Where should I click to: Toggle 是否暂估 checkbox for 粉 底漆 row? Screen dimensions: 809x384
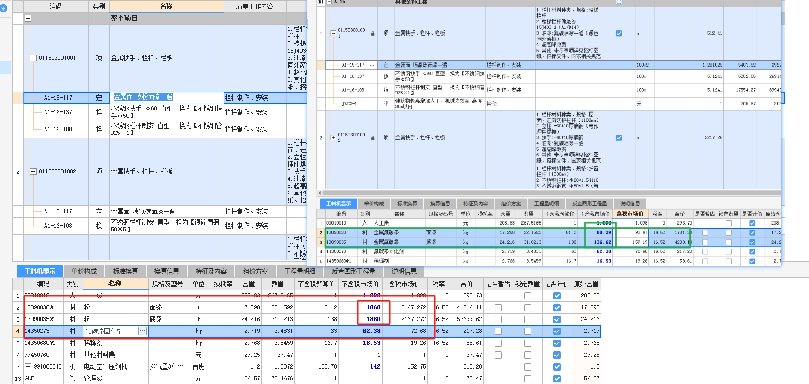(498, 319)
